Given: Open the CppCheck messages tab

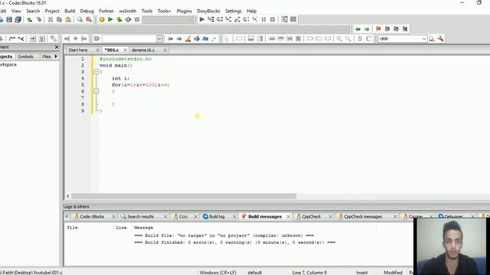Looking at the screenshot, I should tap(362, 216).
